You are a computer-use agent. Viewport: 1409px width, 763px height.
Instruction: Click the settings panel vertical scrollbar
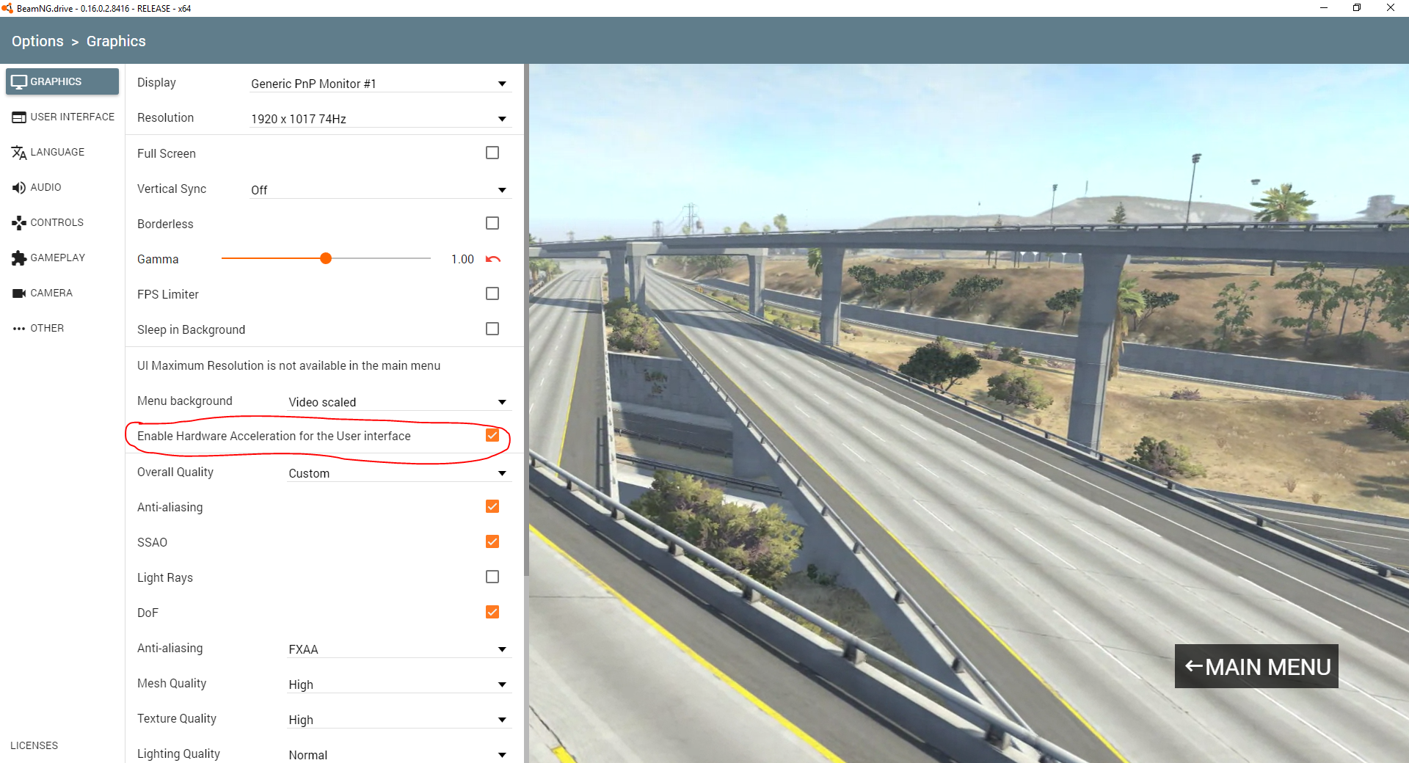(526, 320)
